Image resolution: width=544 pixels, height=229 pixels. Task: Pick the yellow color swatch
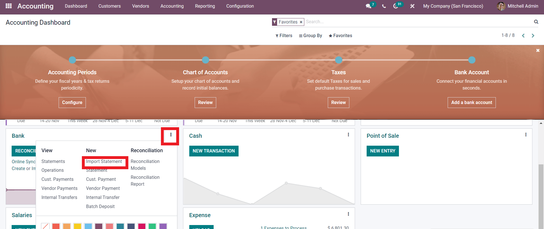click(x=77, y=226)
